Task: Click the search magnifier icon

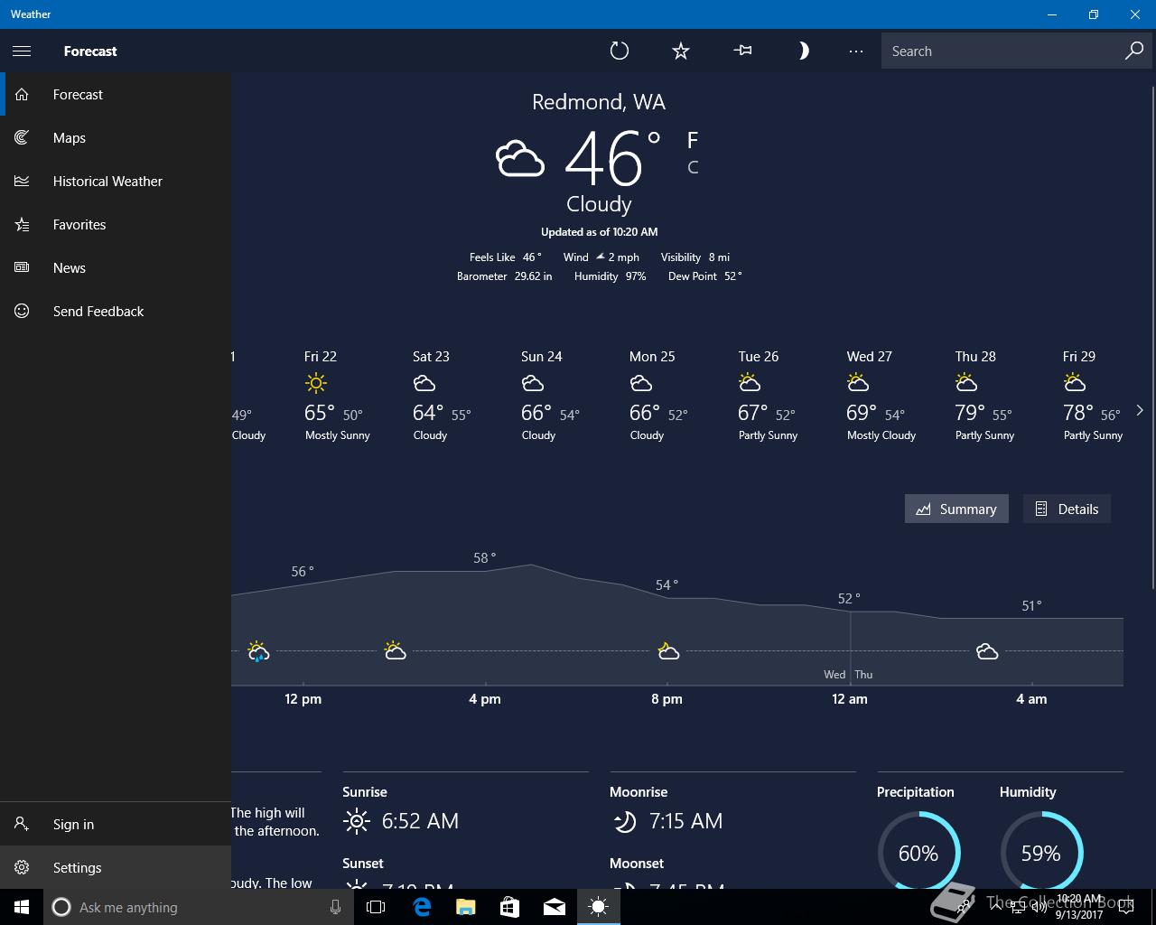Action: 1134,51
